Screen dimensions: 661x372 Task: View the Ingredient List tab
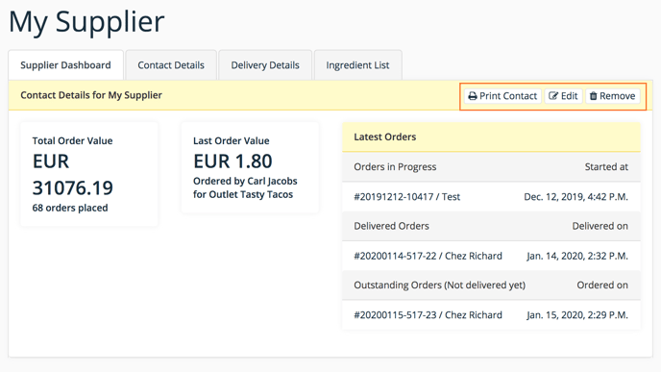[358, 65]
